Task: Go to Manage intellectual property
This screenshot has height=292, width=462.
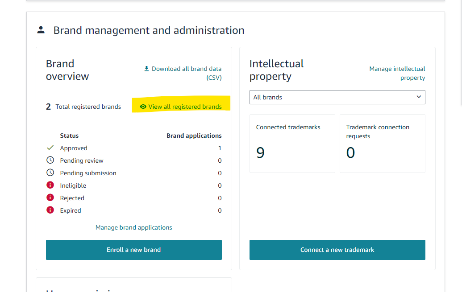Action: coord(397,73)
